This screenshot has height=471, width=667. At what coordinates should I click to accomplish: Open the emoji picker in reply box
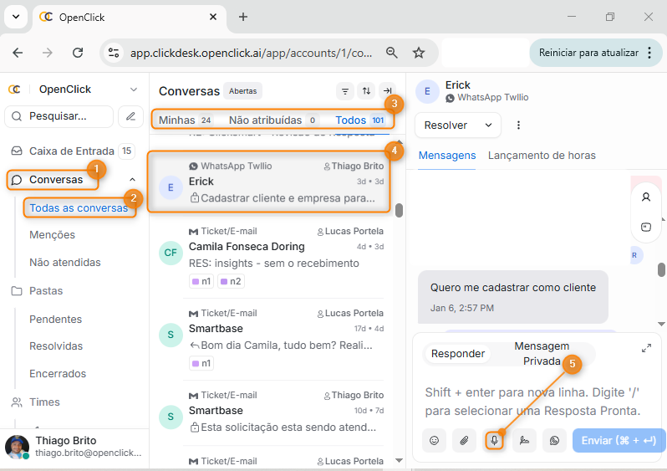coord(434,440)
